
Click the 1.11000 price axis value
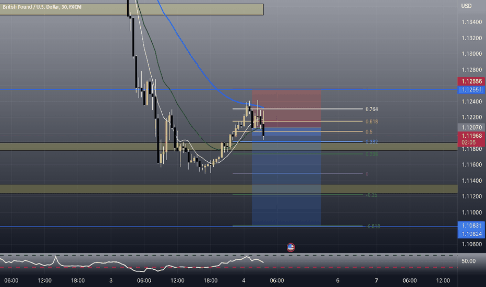(471, 212)
